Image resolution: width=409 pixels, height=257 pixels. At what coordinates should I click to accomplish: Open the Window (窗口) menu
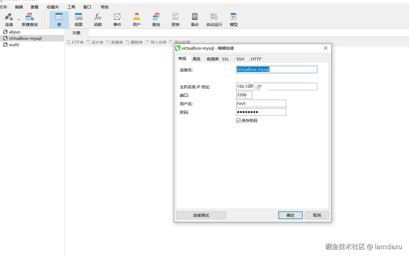point(87,7)
